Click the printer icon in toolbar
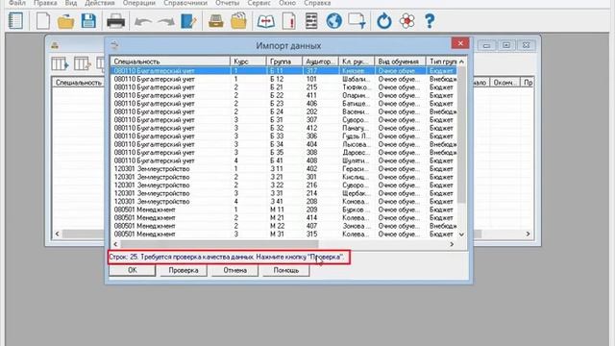Screen dimensions: 615x346 [115, 21]
